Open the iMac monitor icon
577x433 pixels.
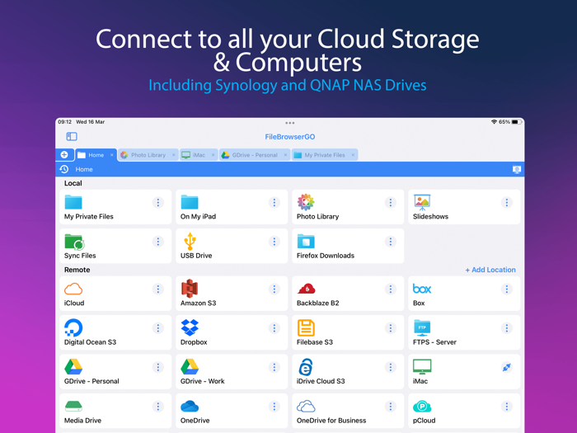(x=422, y=367)
